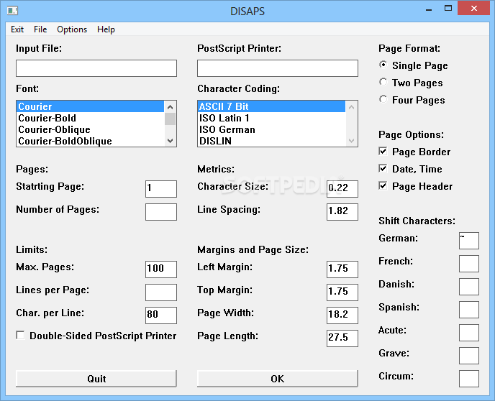
Task: Open the Help menu
Action: (x=106, y=29)
